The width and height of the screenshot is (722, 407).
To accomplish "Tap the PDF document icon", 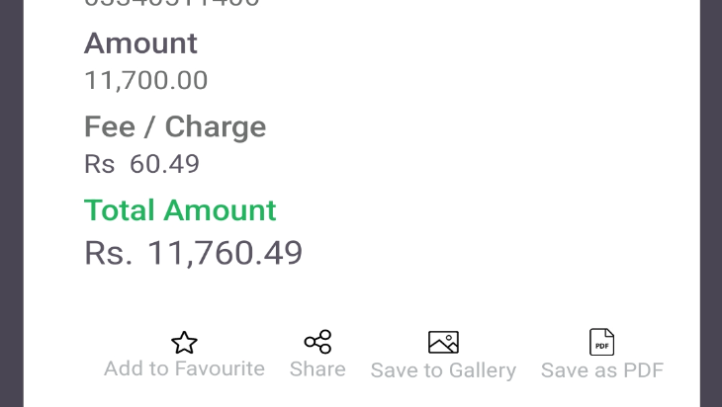I will (x=601, y=342).
